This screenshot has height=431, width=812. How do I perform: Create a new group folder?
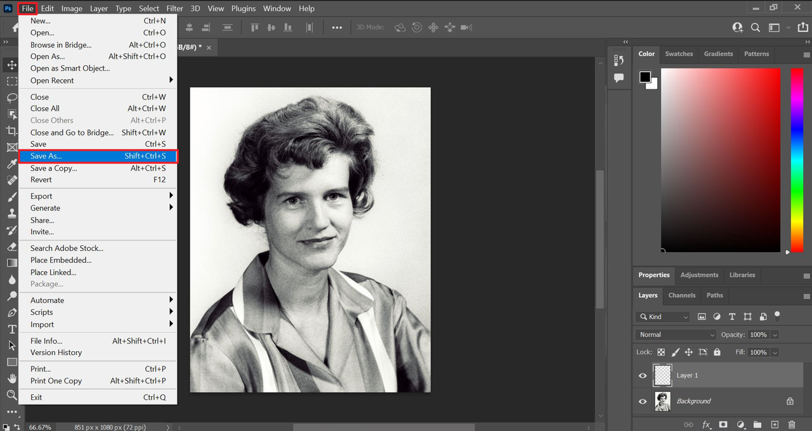tap(757, 425)
